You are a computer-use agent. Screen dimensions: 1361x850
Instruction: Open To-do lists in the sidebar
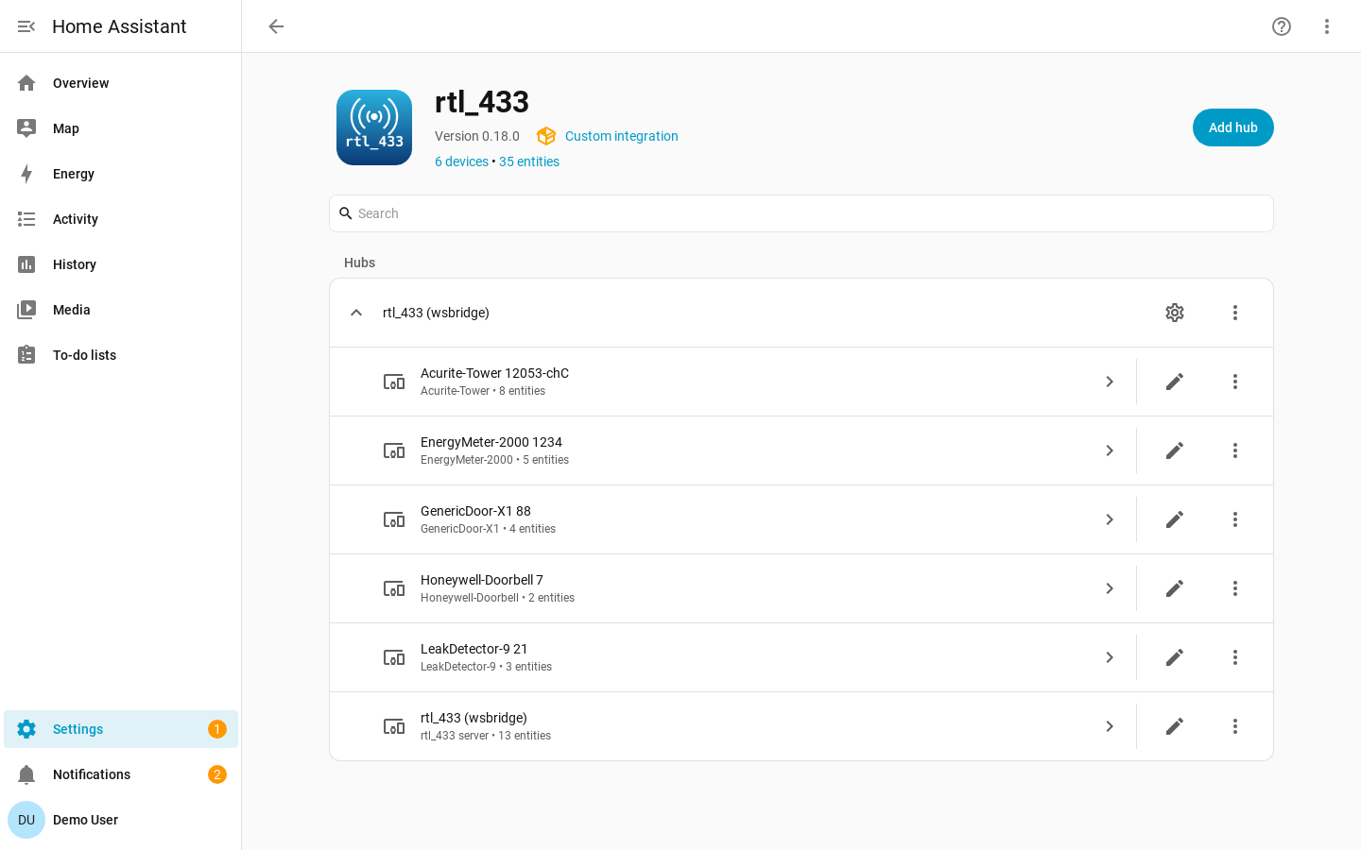121,355
